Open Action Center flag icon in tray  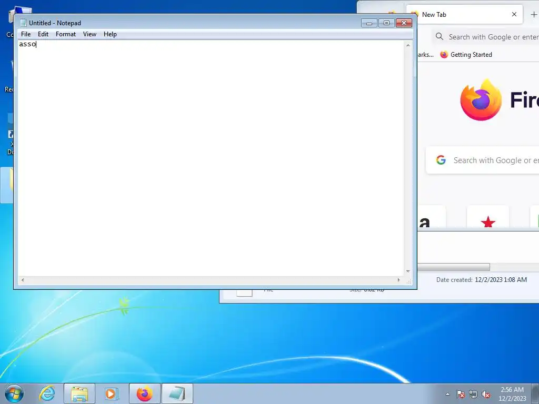point(461,394)
